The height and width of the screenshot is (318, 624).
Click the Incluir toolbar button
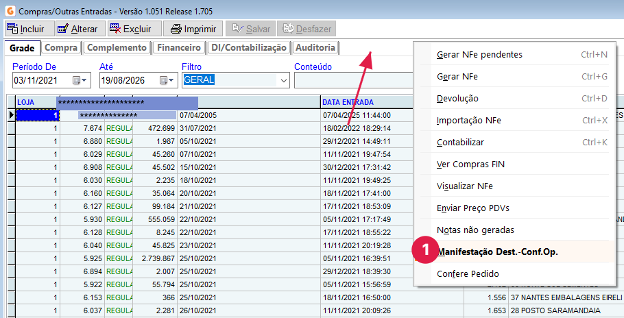(x=29, y=29)
